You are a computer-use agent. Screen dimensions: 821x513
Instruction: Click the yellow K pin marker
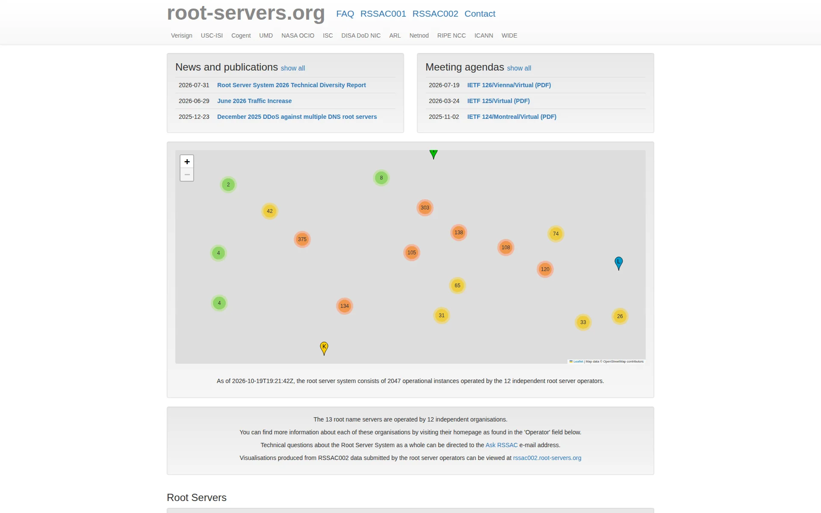324,348
